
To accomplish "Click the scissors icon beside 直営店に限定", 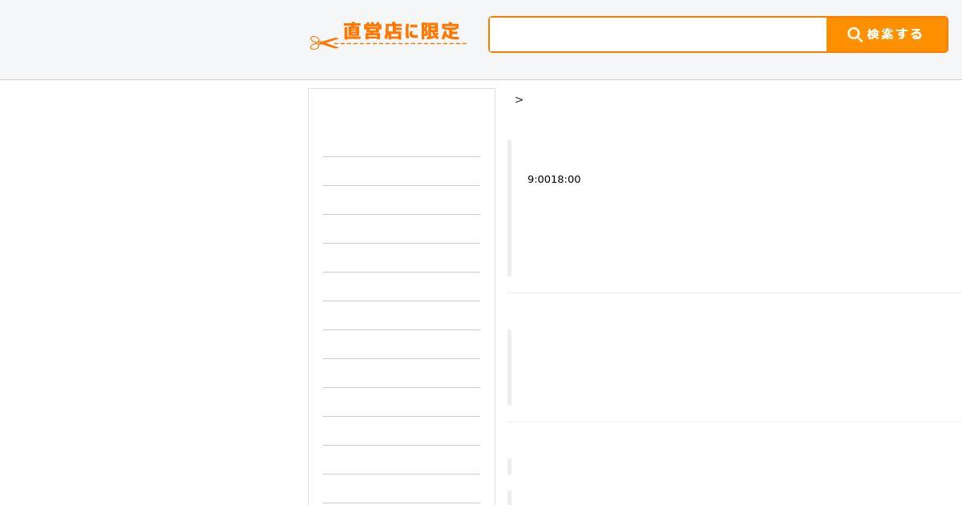I will tap(324, 42).
